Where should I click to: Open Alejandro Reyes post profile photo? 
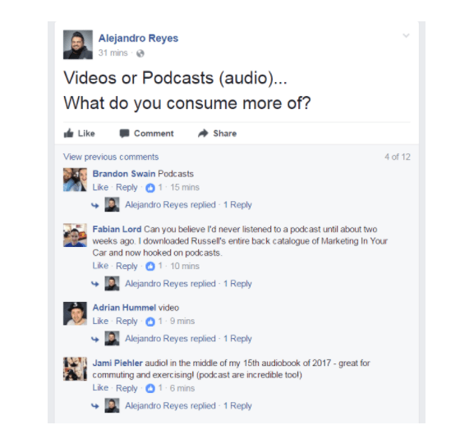pyautogui.click(x=78, y=44)
